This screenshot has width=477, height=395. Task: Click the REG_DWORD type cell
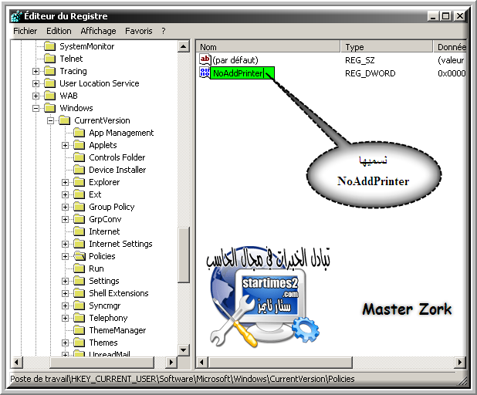(x=370, y=73)
